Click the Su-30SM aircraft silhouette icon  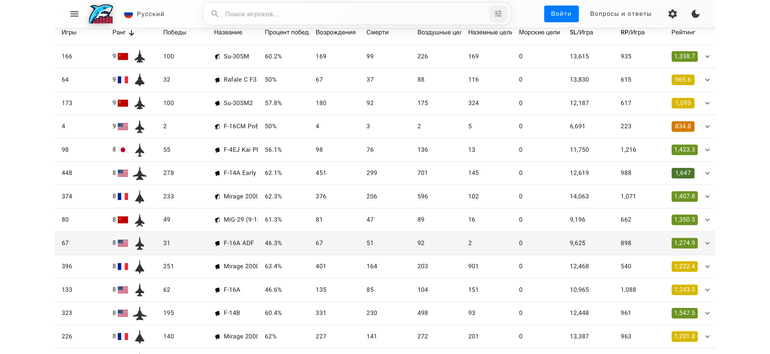coord(139,56)
